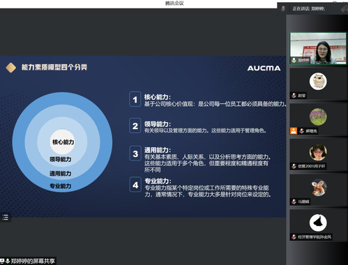Click the gold diamond icon beside slide title

point(10,68)
